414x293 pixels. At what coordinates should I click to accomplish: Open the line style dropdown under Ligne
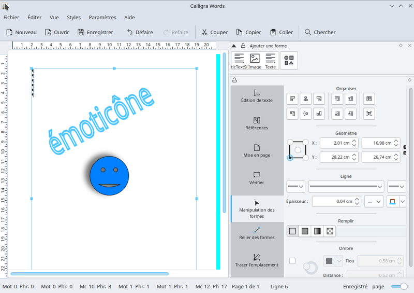(x=346, y=186)
